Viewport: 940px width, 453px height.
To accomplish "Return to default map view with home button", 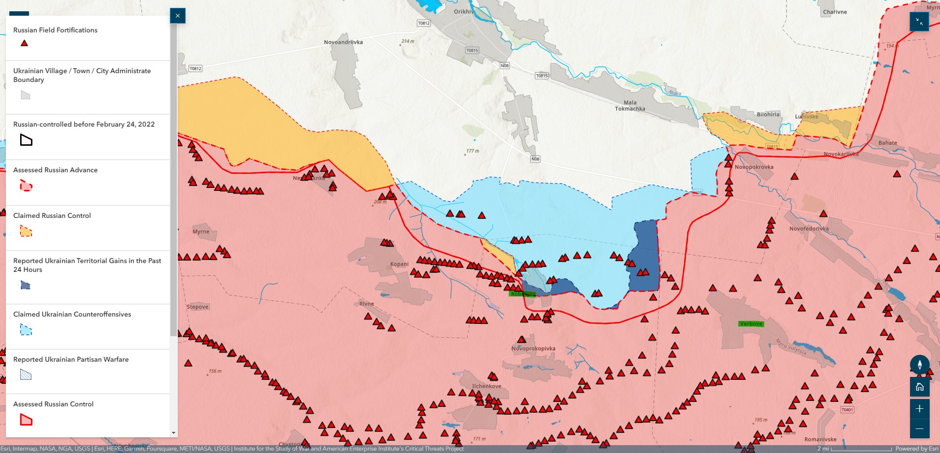I will [919, 387].
